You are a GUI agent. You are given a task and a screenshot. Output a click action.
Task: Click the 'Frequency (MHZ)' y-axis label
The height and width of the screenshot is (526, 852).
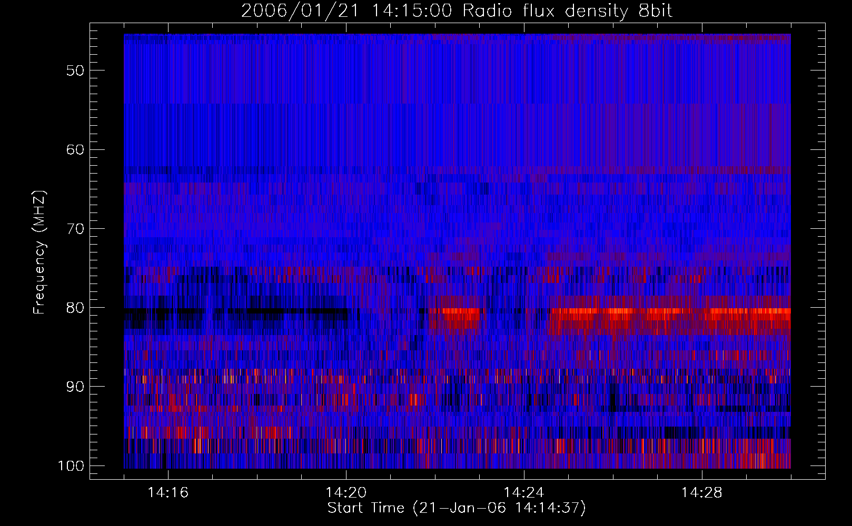click(39, 252)
